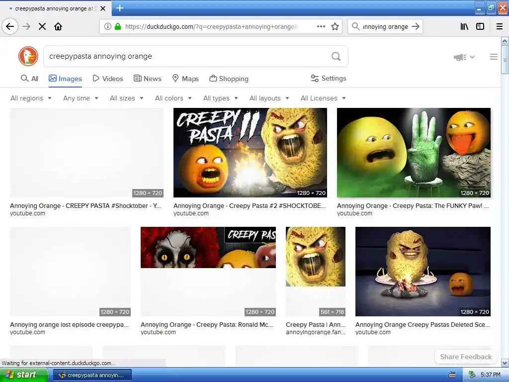
Task: Click the vertical scrollbar thumb
Action: [x=505, y=60]
